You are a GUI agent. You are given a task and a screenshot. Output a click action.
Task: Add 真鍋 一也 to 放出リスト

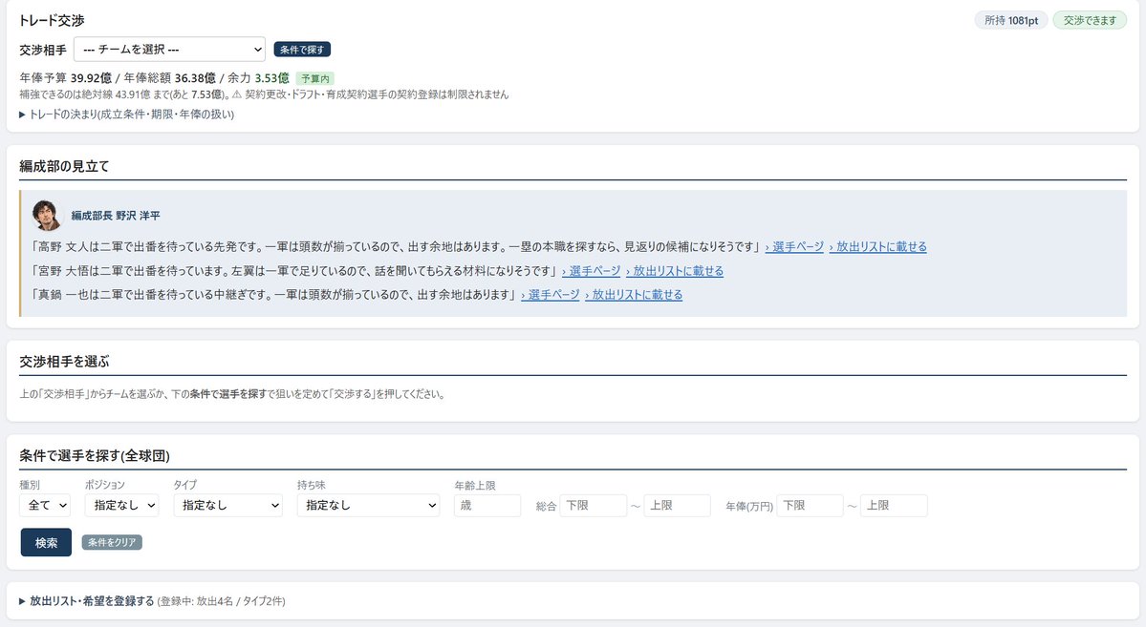click(x=634, y=295)
